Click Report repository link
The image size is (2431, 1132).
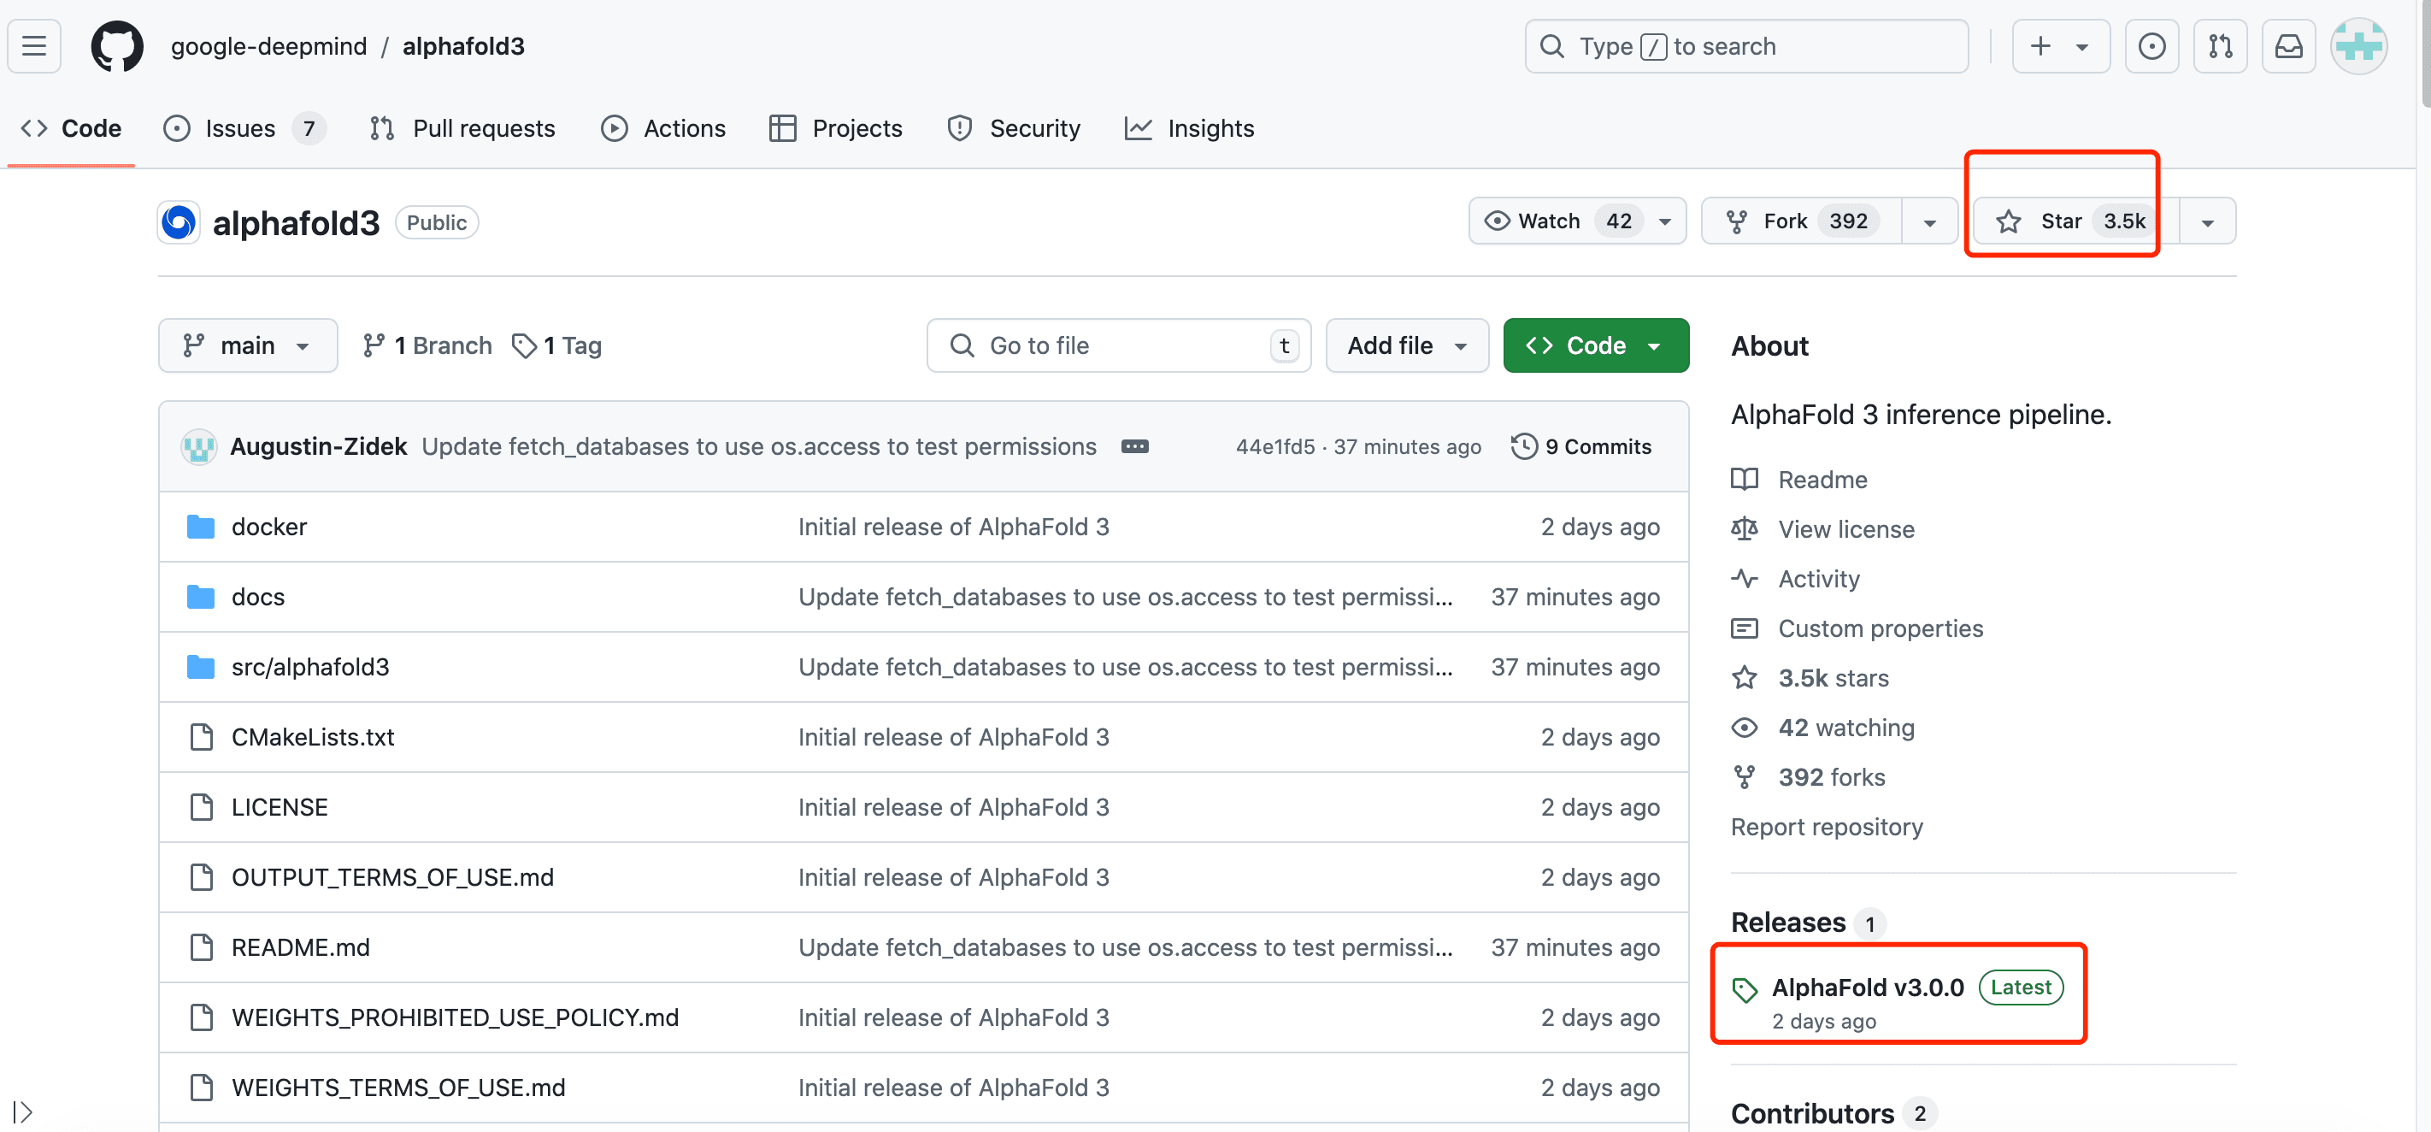[x=1826, y=827]
